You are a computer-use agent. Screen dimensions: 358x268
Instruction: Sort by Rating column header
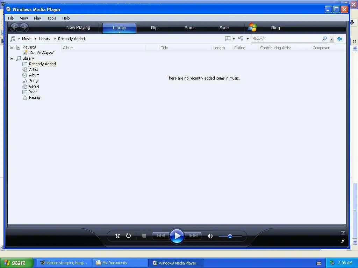tap(245, 48)
